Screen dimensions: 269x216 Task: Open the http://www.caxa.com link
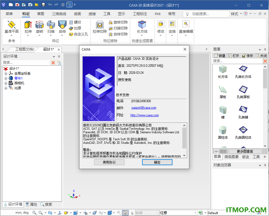click(x=145, y=115)
